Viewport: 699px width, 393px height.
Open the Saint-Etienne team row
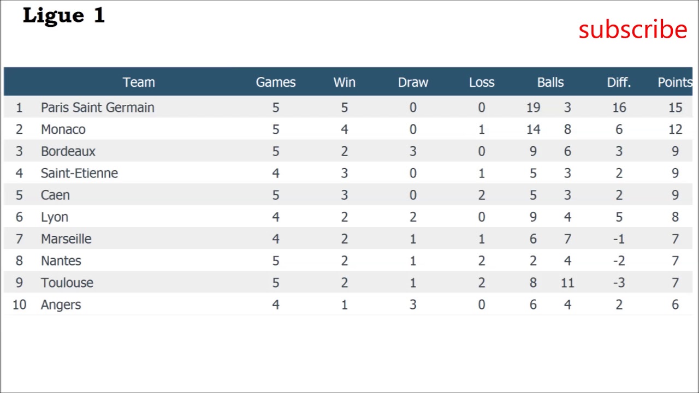[79, 173]
